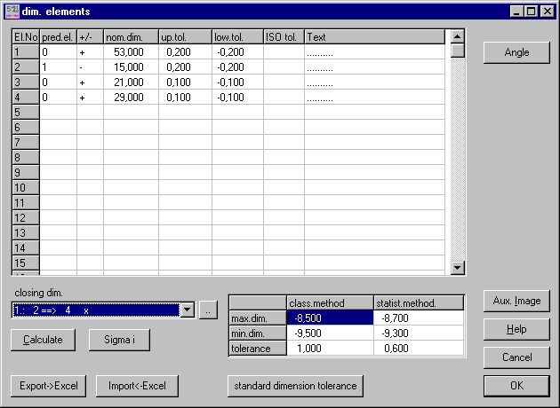Click the table scrollbar down arrow
The image size is (560, 408).
(458, 267)
